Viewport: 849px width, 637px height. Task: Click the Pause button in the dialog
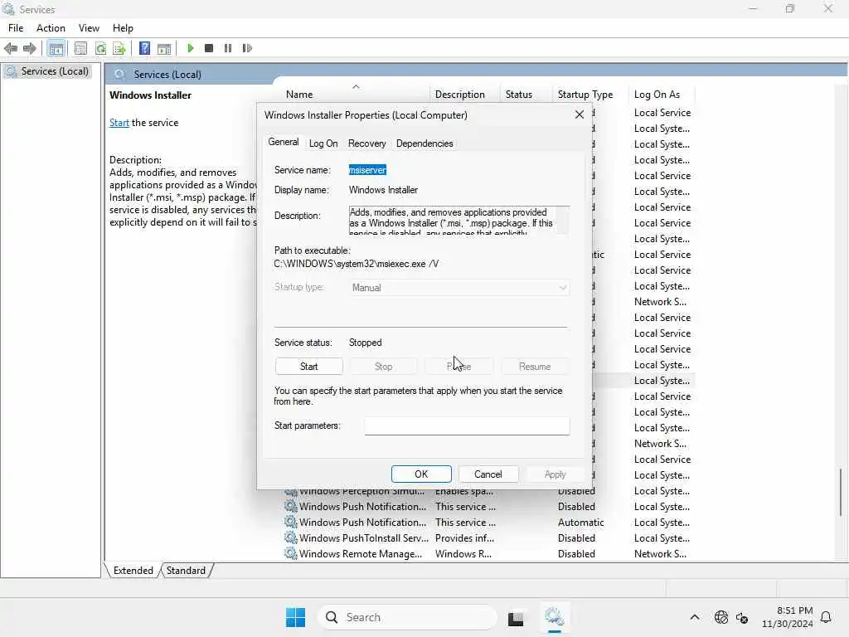(459, 366)
